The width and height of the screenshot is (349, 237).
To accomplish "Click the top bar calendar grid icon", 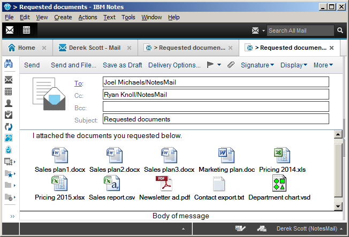I will coord(26,30).
